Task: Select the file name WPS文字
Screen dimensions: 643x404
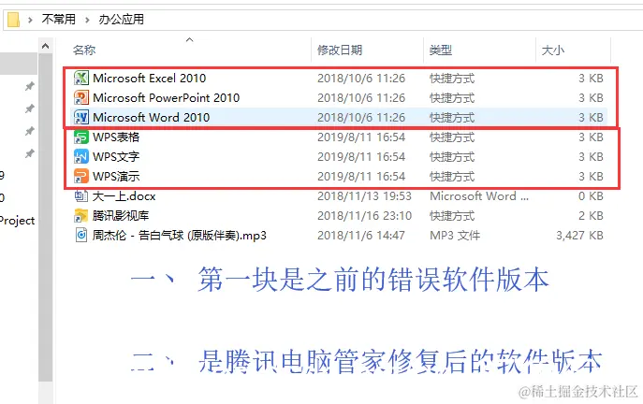Action: tap(116, 156)
